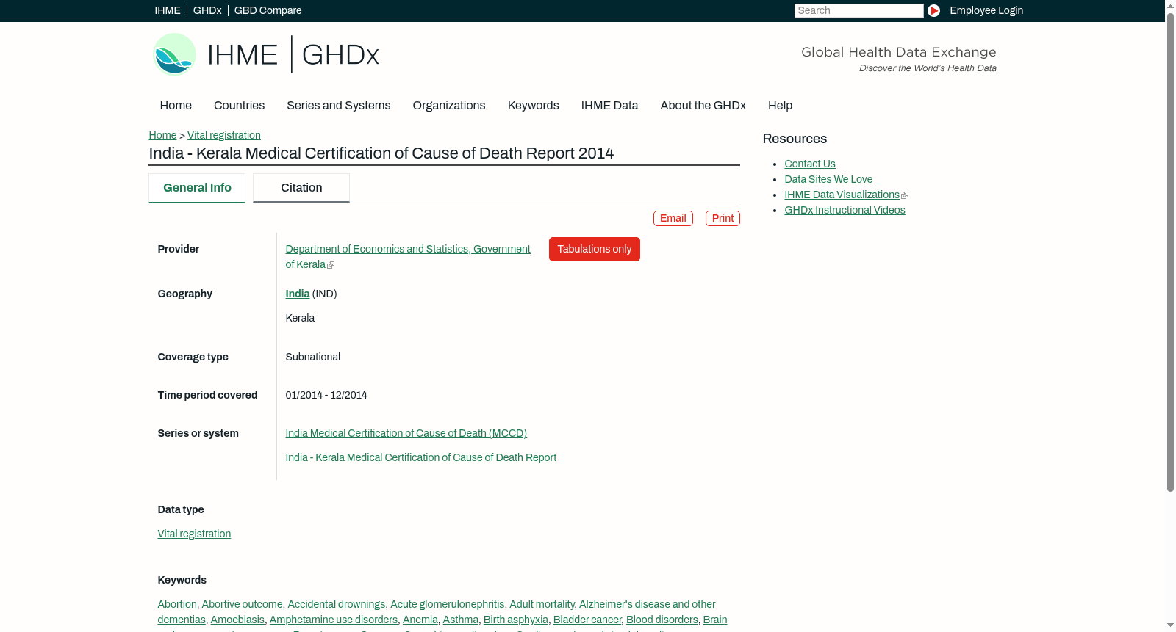Click the Asthma keyword link

click(461, 620)
